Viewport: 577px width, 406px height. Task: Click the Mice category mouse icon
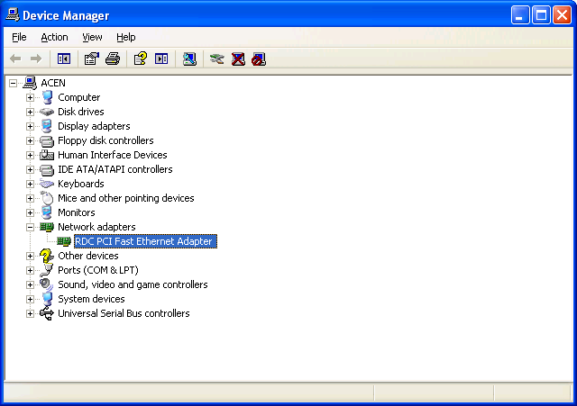(47, 198)
